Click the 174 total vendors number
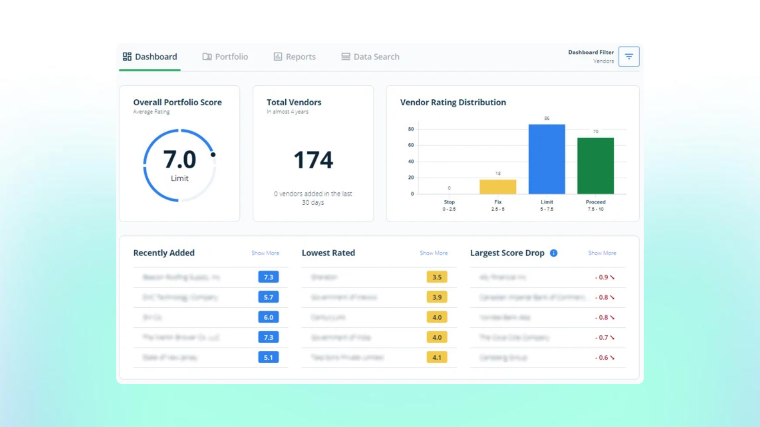 313,160
